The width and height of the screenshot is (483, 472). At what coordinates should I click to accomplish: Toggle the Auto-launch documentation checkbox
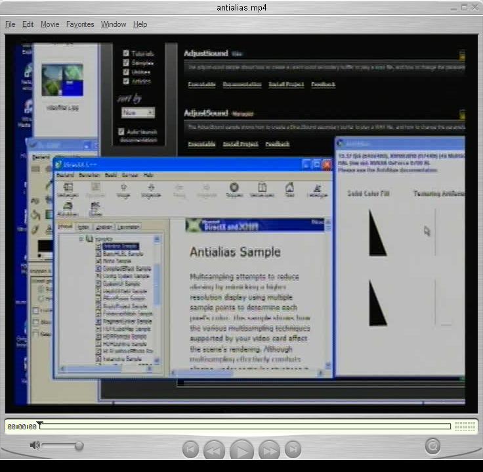point(121,131)
